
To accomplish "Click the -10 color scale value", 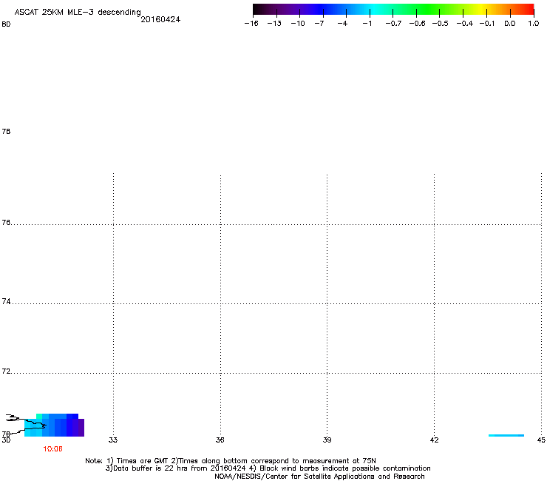I will pyautogui.click(x=298, y=24).
